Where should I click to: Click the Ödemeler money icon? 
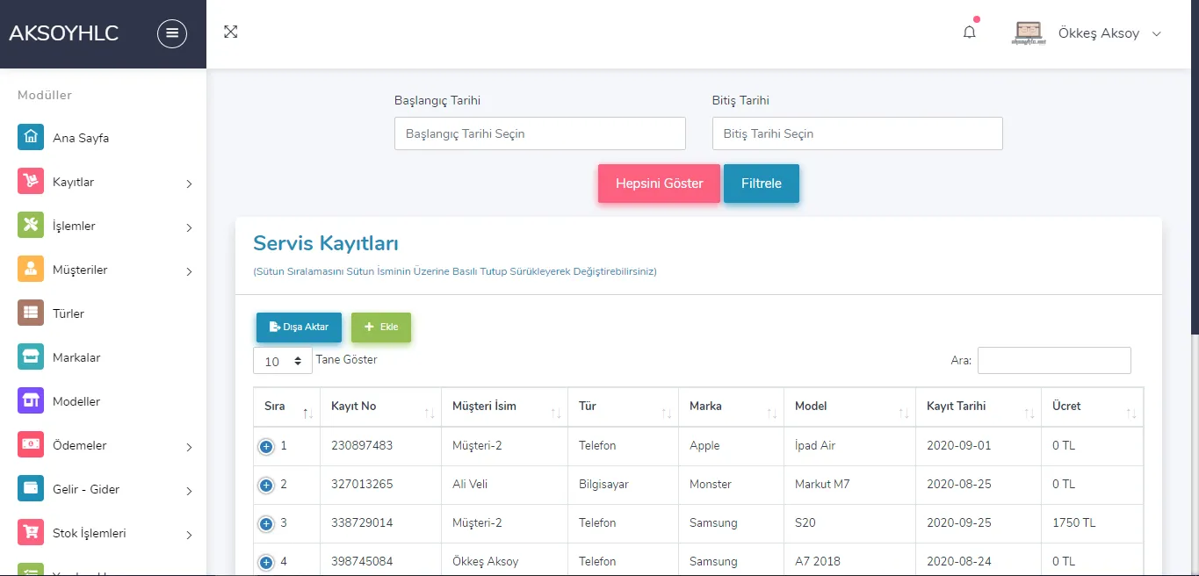[31, 445]
